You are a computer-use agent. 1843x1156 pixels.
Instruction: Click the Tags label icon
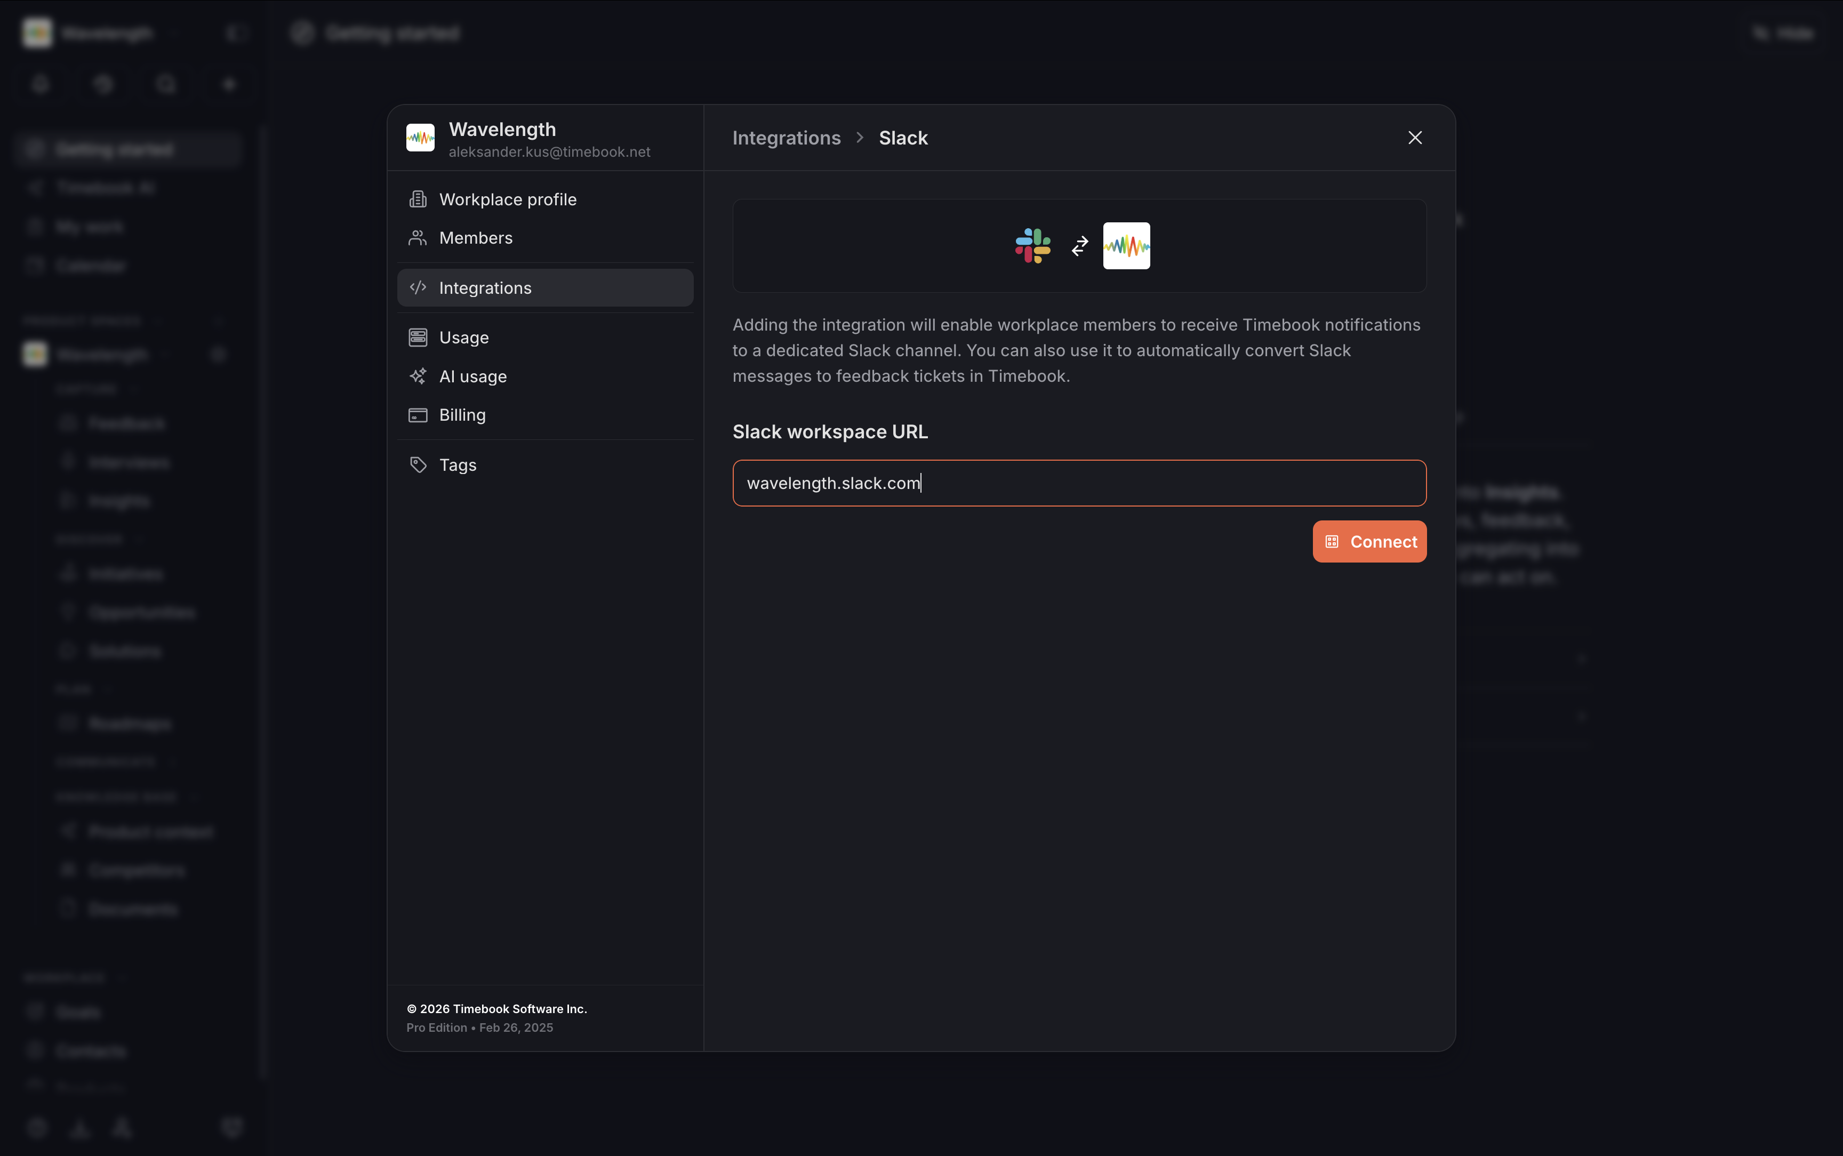click(x=418, y=465)
